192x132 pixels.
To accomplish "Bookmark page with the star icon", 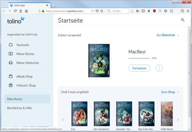I will [102, 11].
